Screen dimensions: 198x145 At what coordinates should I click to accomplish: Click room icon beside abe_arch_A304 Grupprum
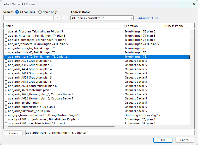tap(6, 61)
